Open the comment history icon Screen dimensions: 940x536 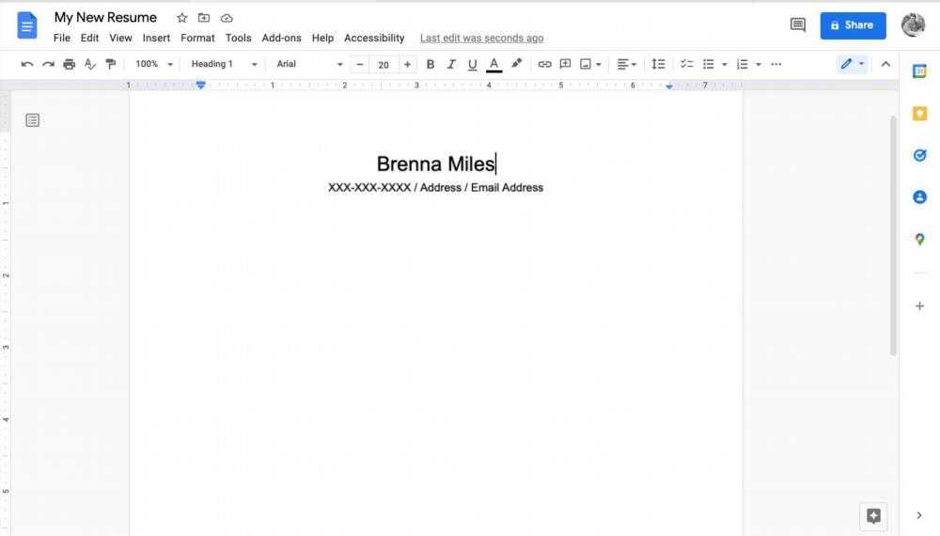[x=798, y=25]
